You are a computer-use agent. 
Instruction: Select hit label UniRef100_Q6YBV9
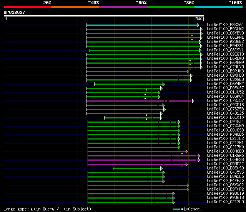click(x=225, y=33)
